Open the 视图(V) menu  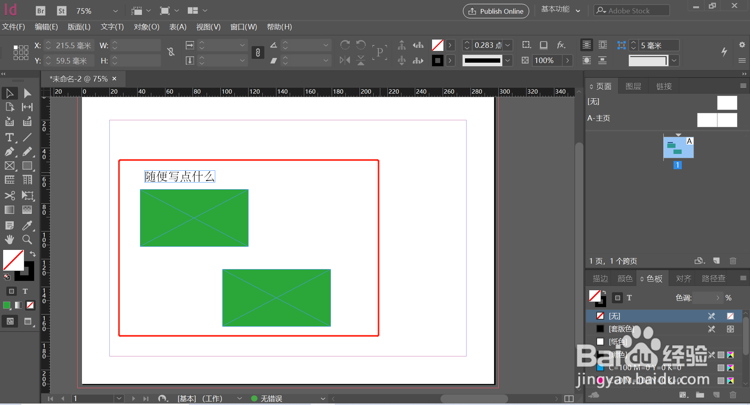208,27
